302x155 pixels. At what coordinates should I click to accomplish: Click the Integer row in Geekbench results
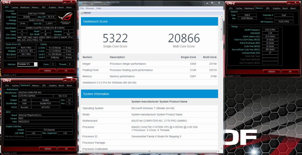coord(149,64)
